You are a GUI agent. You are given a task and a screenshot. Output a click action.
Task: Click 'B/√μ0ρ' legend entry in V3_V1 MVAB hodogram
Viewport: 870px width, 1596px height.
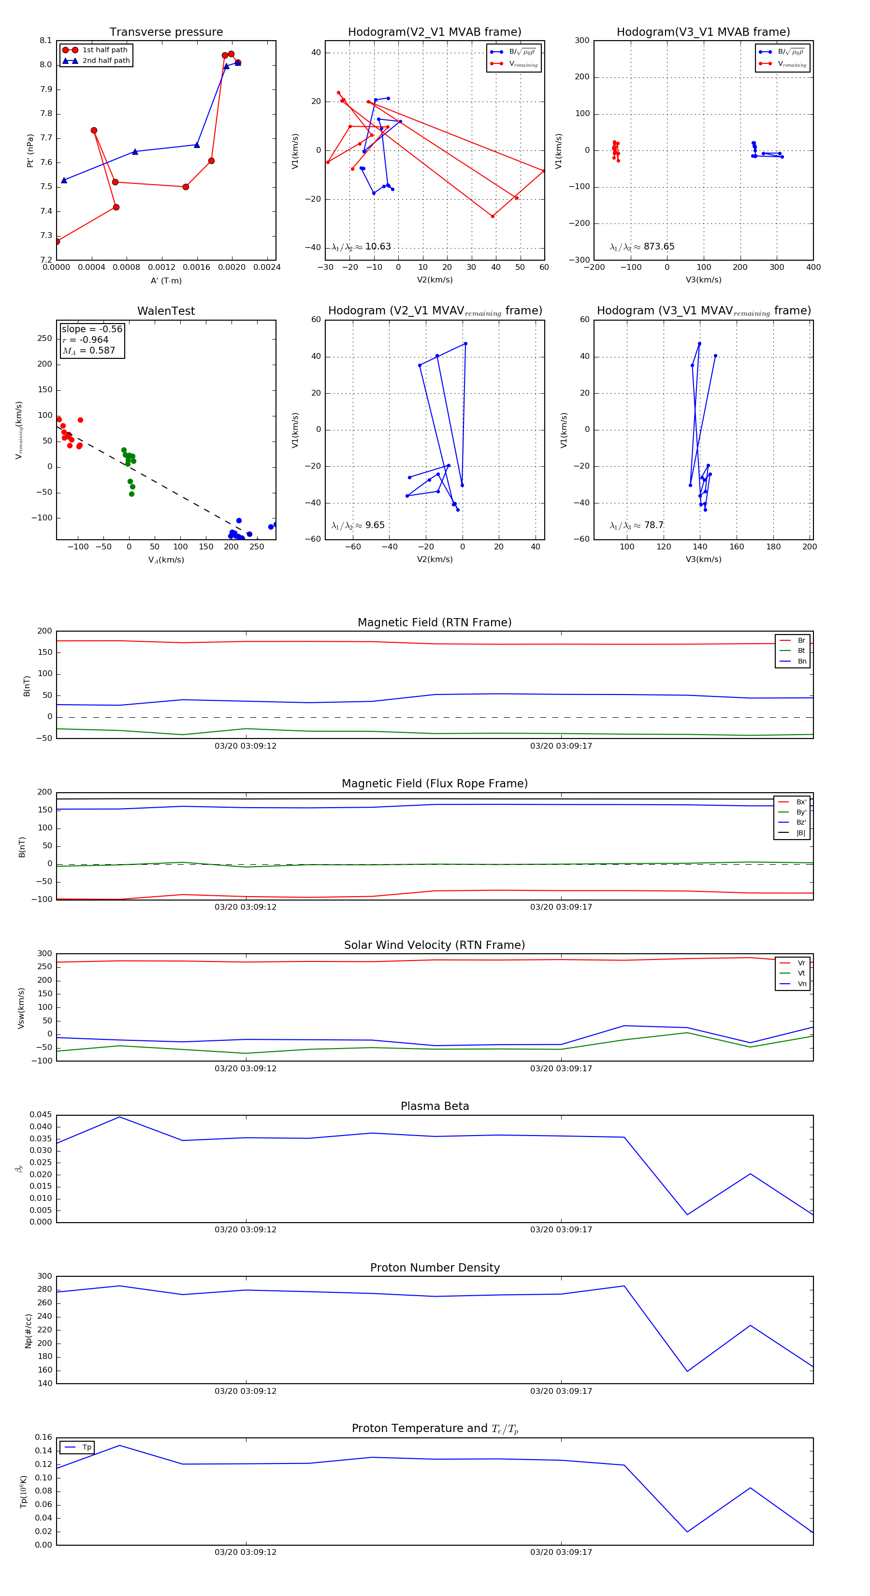(783, 52)
